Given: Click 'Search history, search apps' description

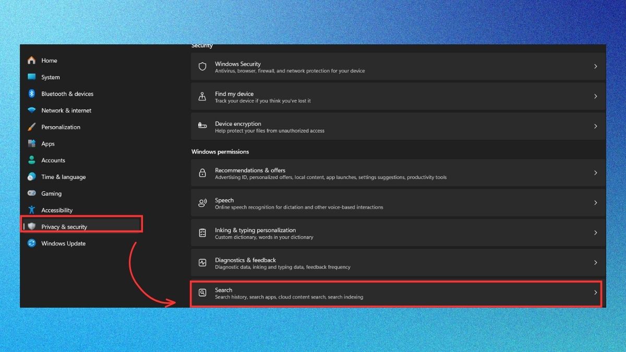Looking at the screenshot, I should pyautogui.click(x=289, y=297).
